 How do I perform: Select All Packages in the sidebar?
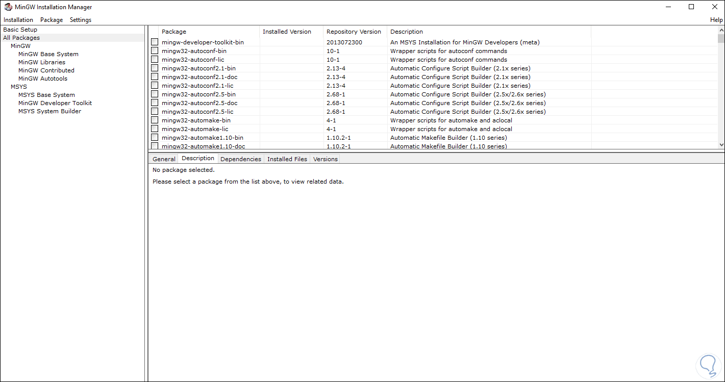(x=21, y=38)
